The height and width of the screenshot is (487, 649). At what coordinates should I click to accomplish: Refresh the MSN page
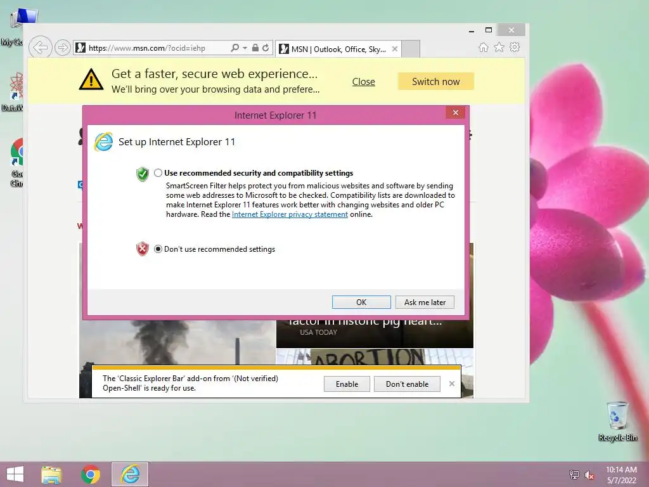pos(266,48)
